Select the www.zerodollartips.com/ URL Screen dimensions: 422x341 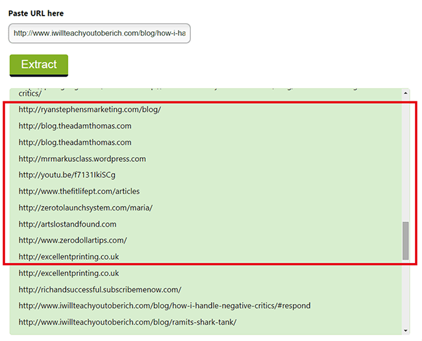coord(73,240)
